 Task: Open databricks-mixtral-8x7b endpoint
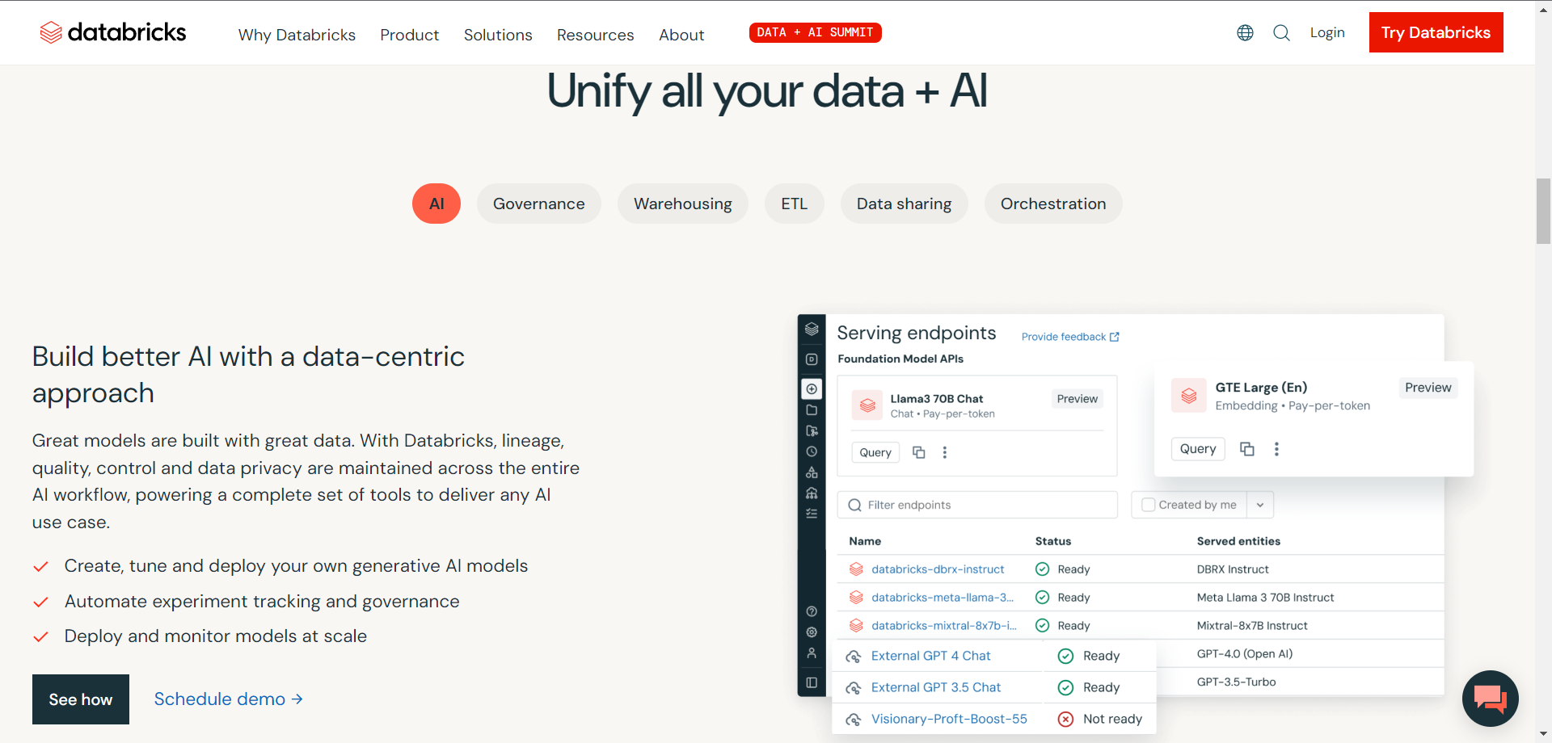(944, 626)
